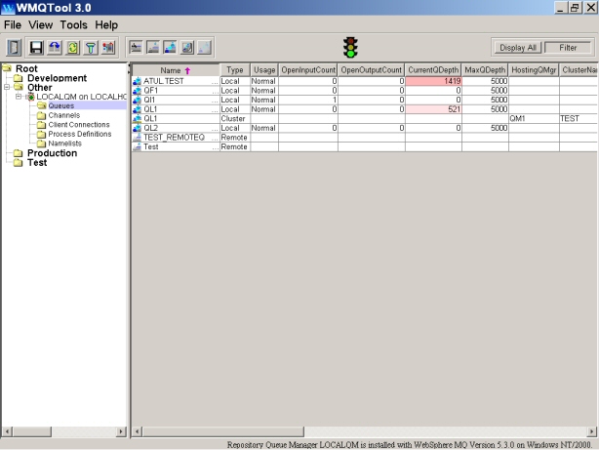The image size is (599, 450).
Task: Click the WMQTool title bar icon
Action: coord(9,8)
